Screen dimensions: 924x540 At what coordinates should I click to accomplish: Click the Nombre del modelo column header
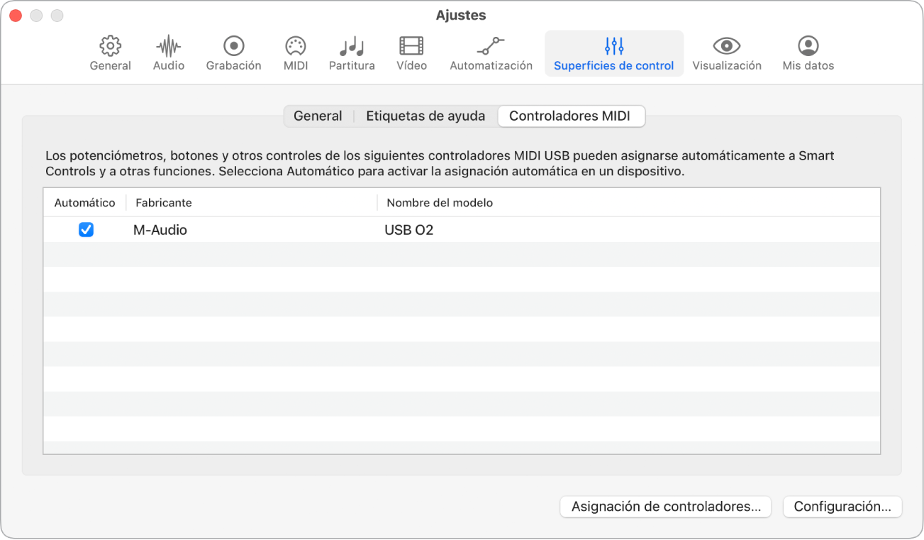click(440, 203)
